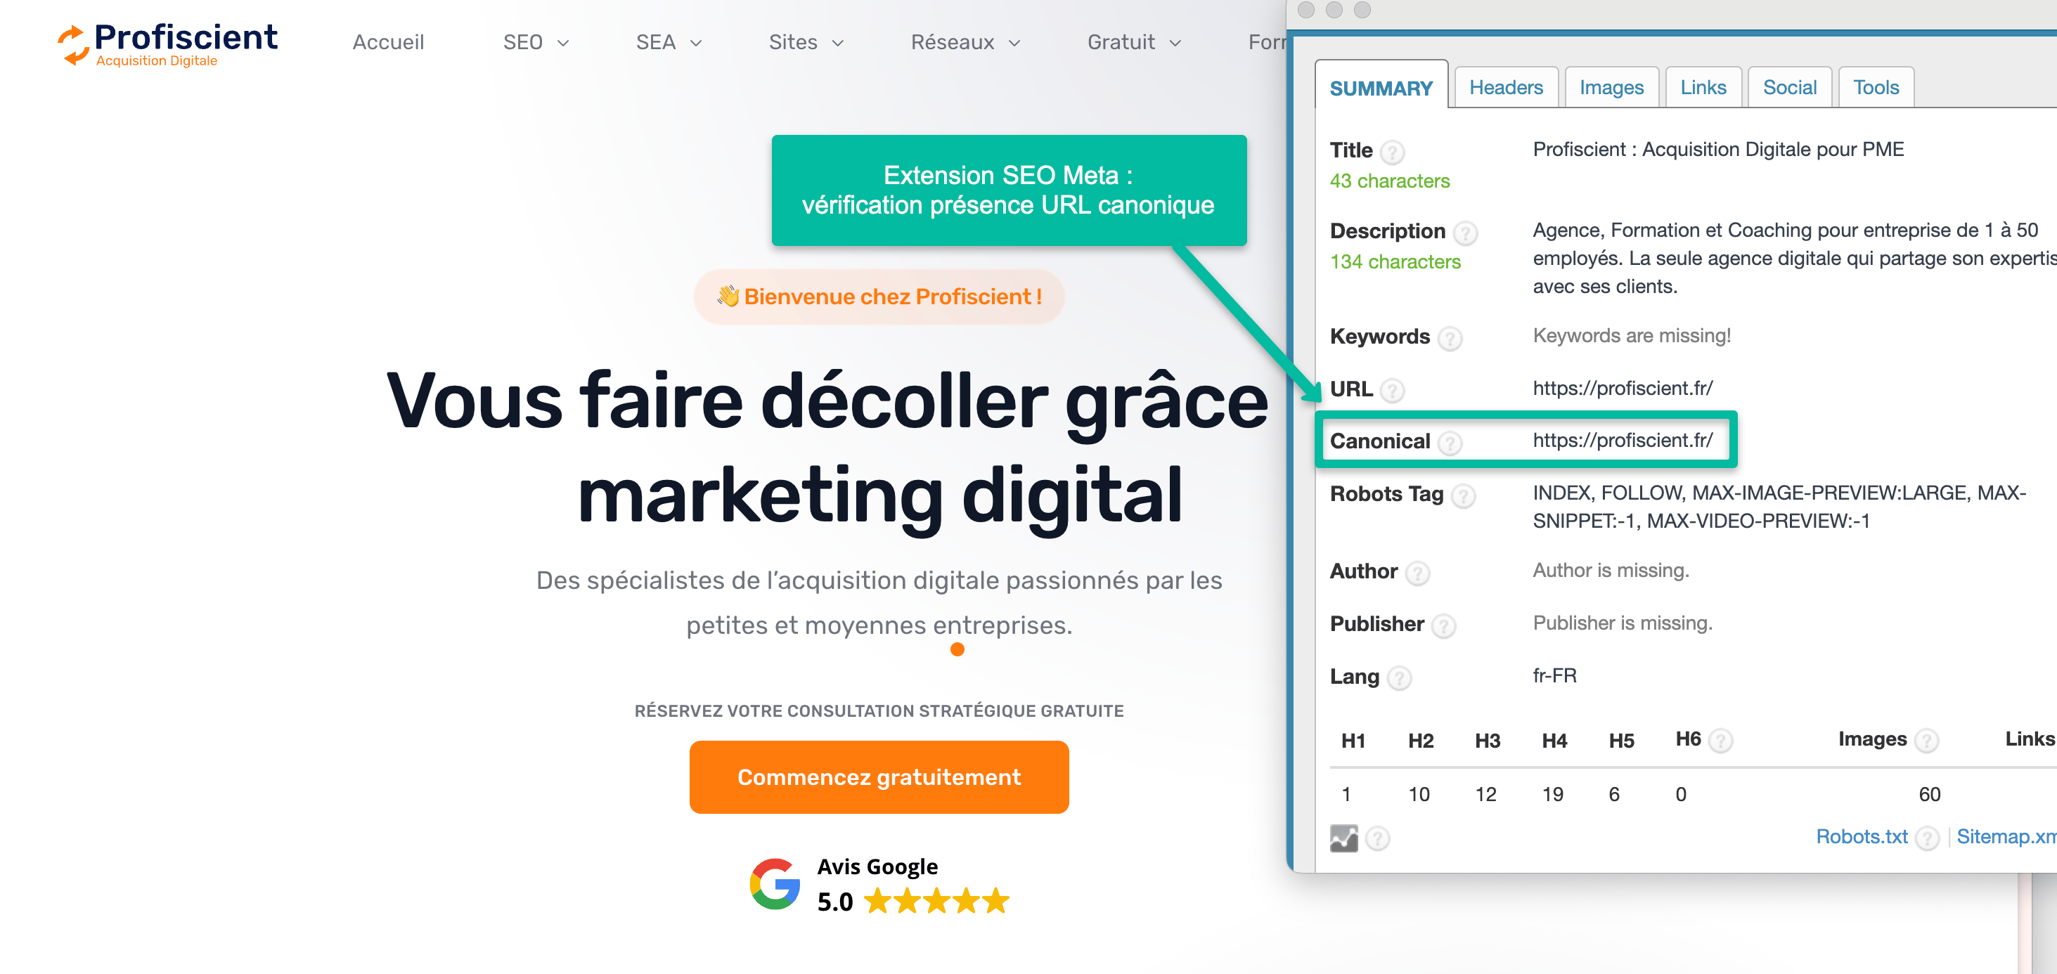The height and width of the screenshot is (974, 2057).
Task: Click the Robots.txt help icon
Action: pyautogui.click(x=1927, y=838)
